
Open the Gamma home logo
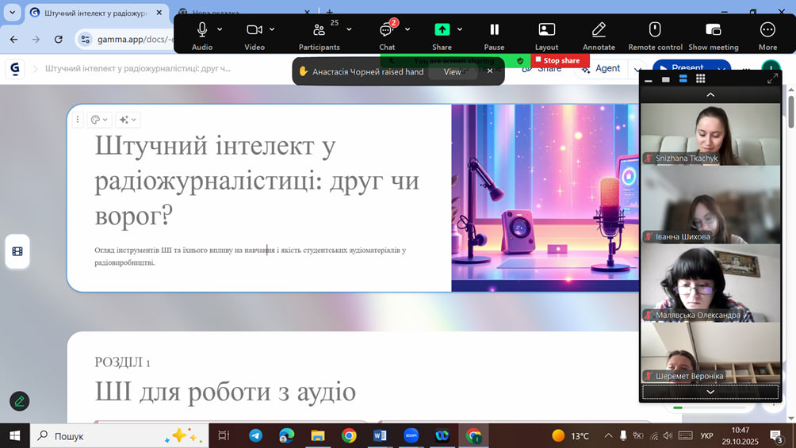coord(14,69)
